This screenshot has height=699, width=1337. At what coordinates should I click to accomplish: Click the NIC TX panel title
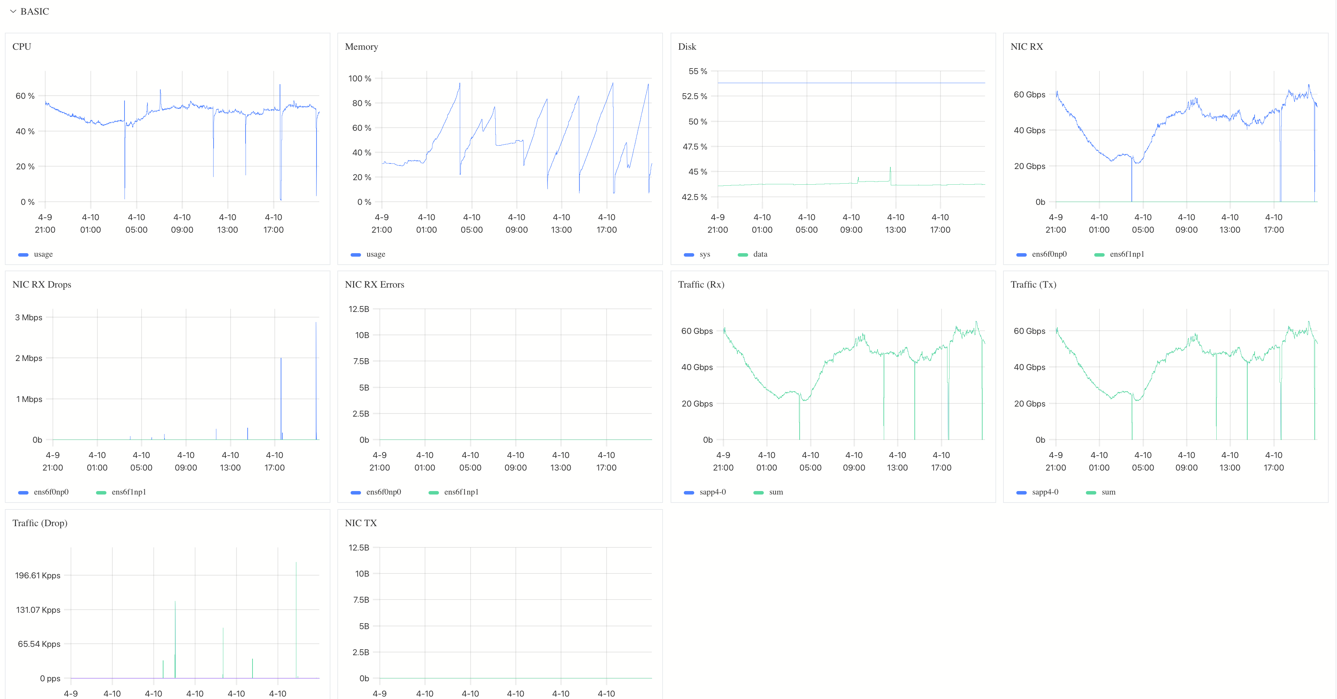pyautogui.click(x=361, y=523)
